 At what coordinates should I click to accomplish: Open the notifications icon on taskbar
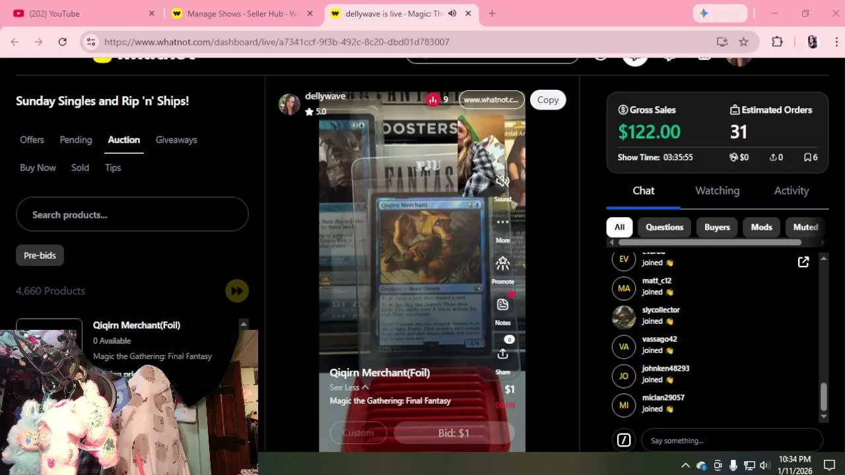coord(829,465)
